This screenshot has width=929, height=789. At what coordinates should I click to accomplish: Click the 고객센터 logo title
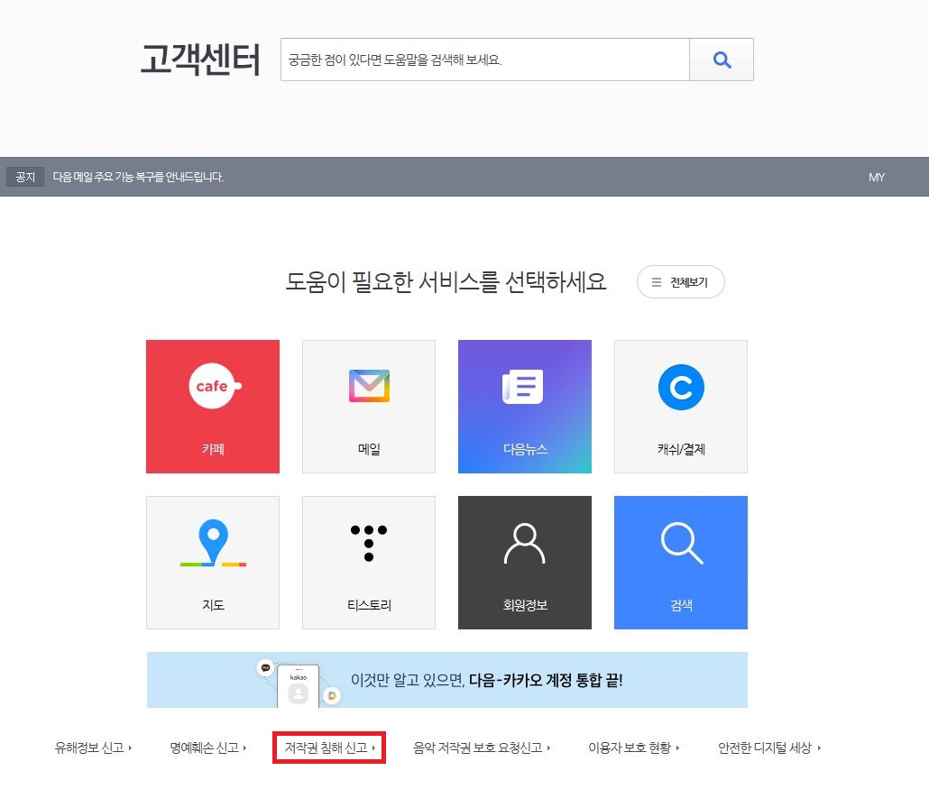[x=200, y=60]
